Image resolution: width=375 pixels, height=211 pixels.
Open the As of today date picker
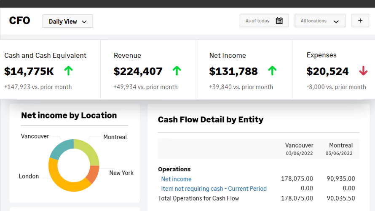[258, 21]
